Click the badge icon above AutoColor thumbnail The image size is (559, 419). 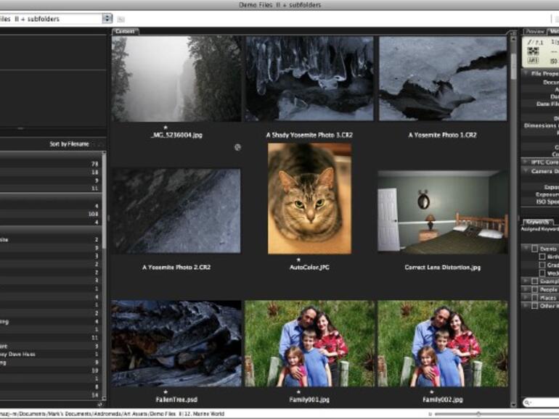click(x=238, y=146)
